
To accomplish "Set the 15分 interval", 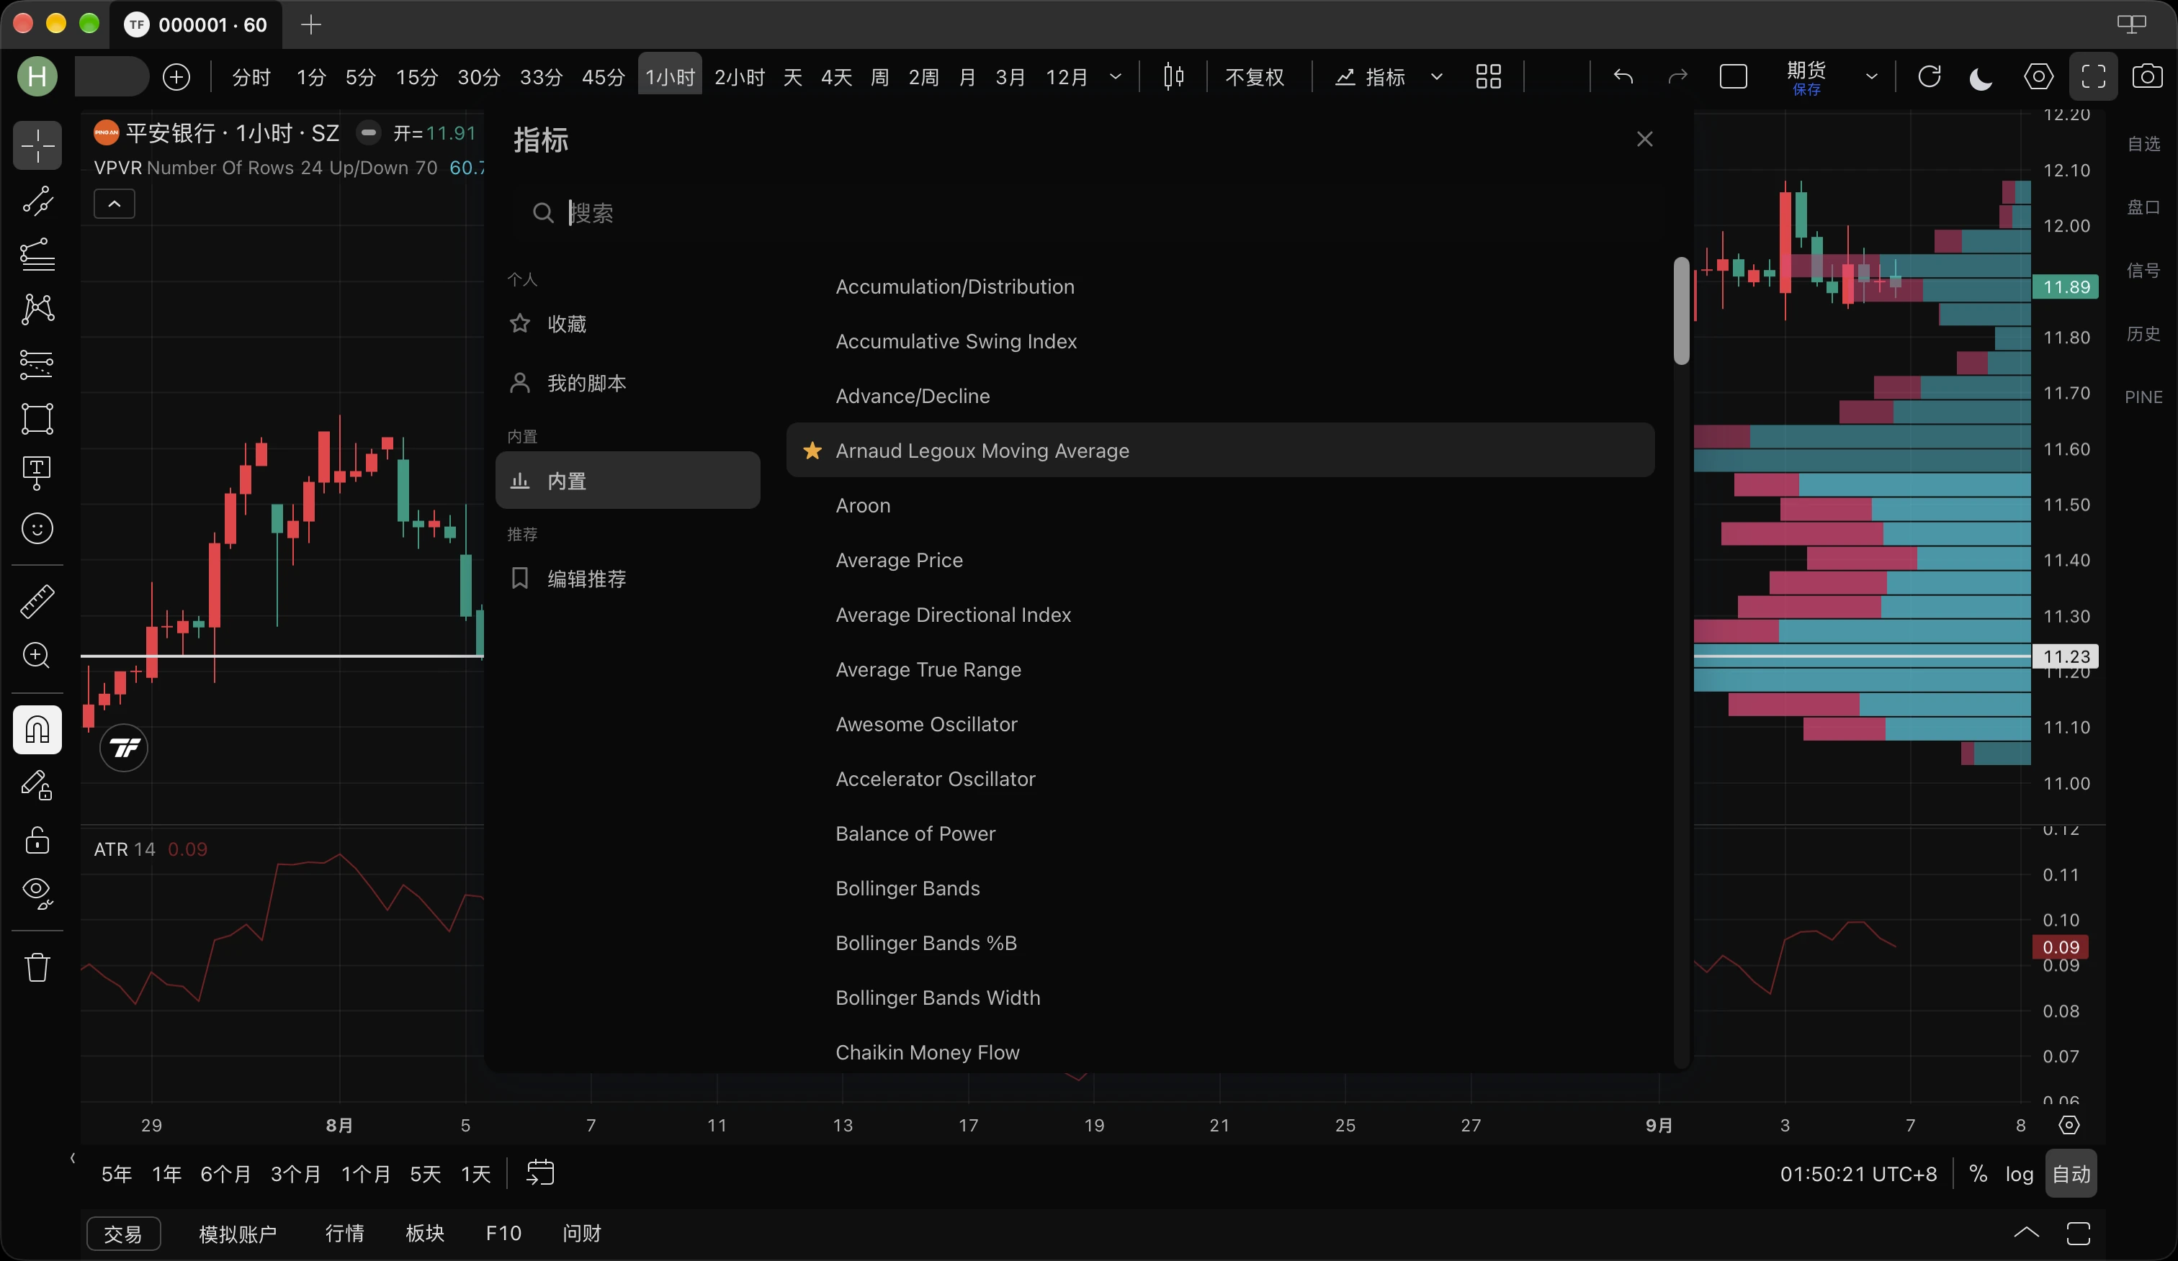I will click(416, 77).
